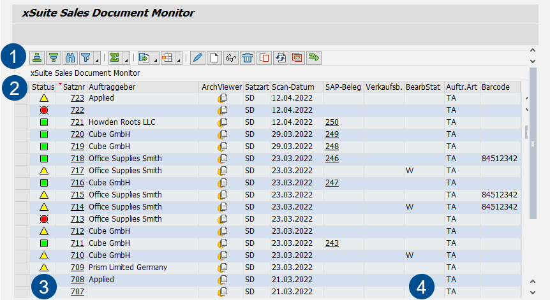This screenshot has height=300, width=550.
Task: Open record number 719 link
Action: (x=77, y=146)
